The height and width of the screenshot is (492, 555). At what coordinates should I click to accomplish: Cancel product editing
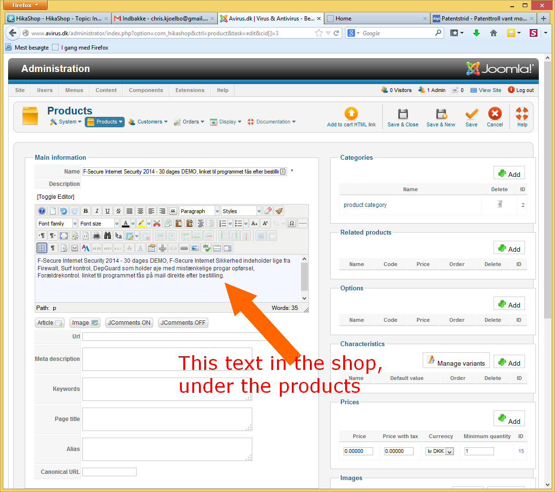(495, 118)
